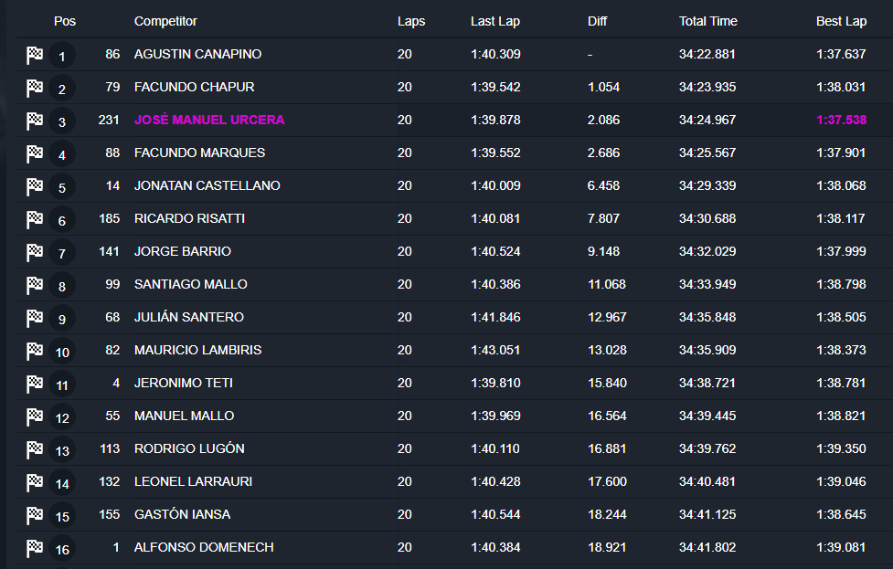Select highlighted competitor José Manuel Urcera

(x=209, y=120)
